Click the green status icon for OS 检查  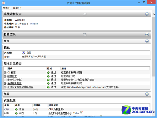coord(48,73)
